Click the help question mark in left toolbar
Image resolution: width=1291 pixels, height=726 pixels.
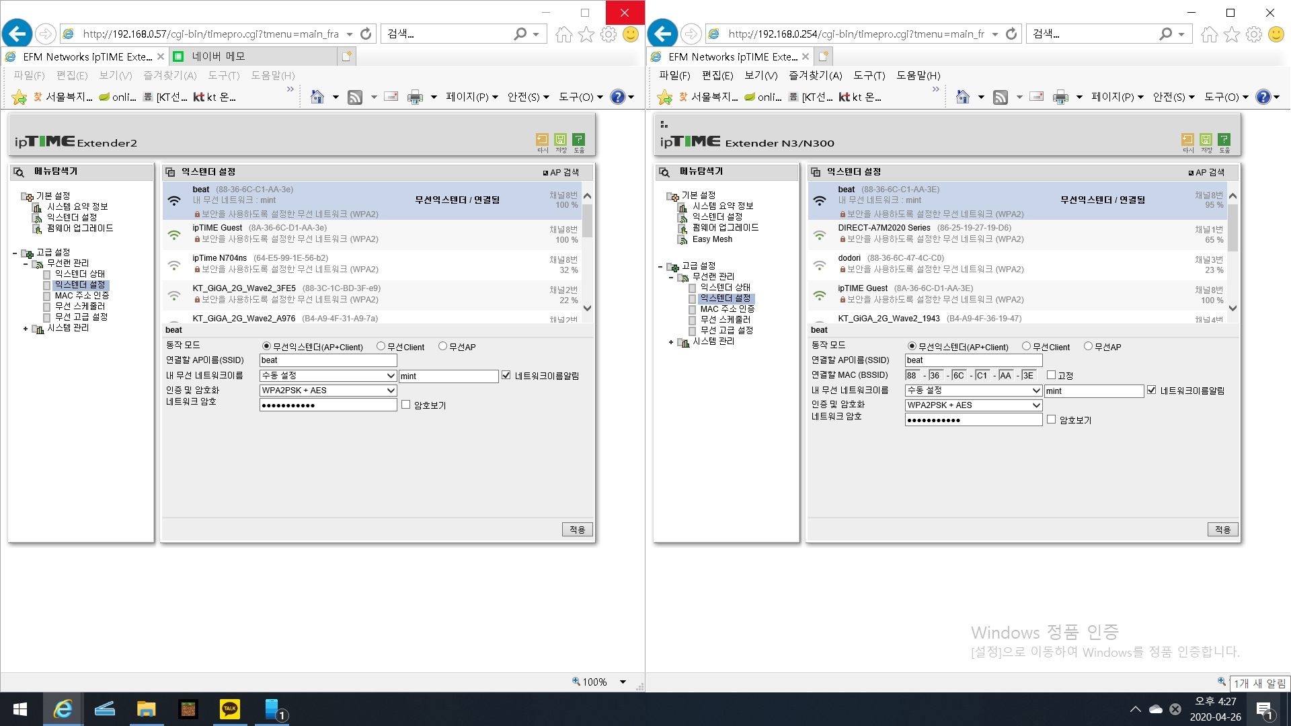click(x=617, y=97)
